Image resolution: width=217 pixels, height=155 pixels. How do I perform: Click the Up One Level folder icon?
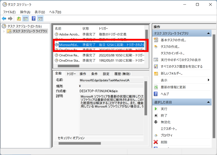[x=19, y=18]
